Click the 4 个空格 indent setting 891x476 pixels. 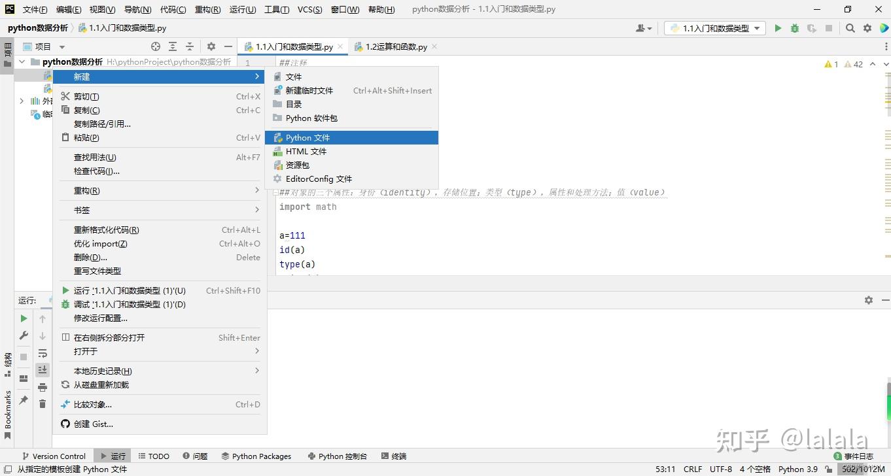[755, 469]
